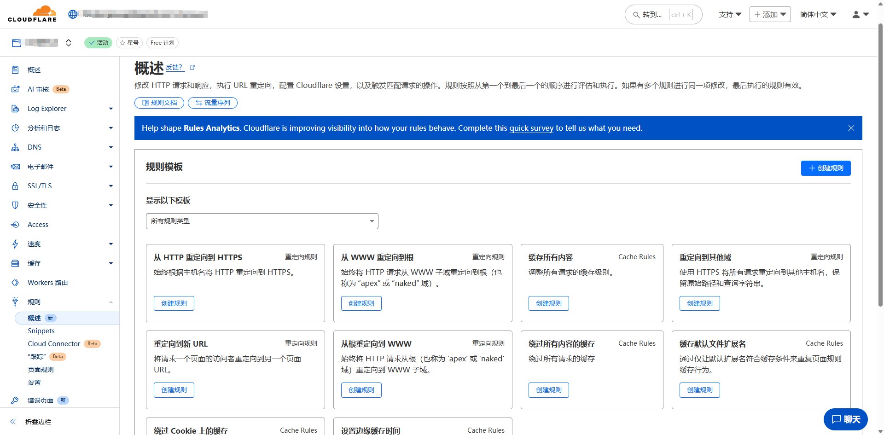Screen dimensions: 884x435
Task: Collapse the 规则 sidebar section
Action: (110, 302)
